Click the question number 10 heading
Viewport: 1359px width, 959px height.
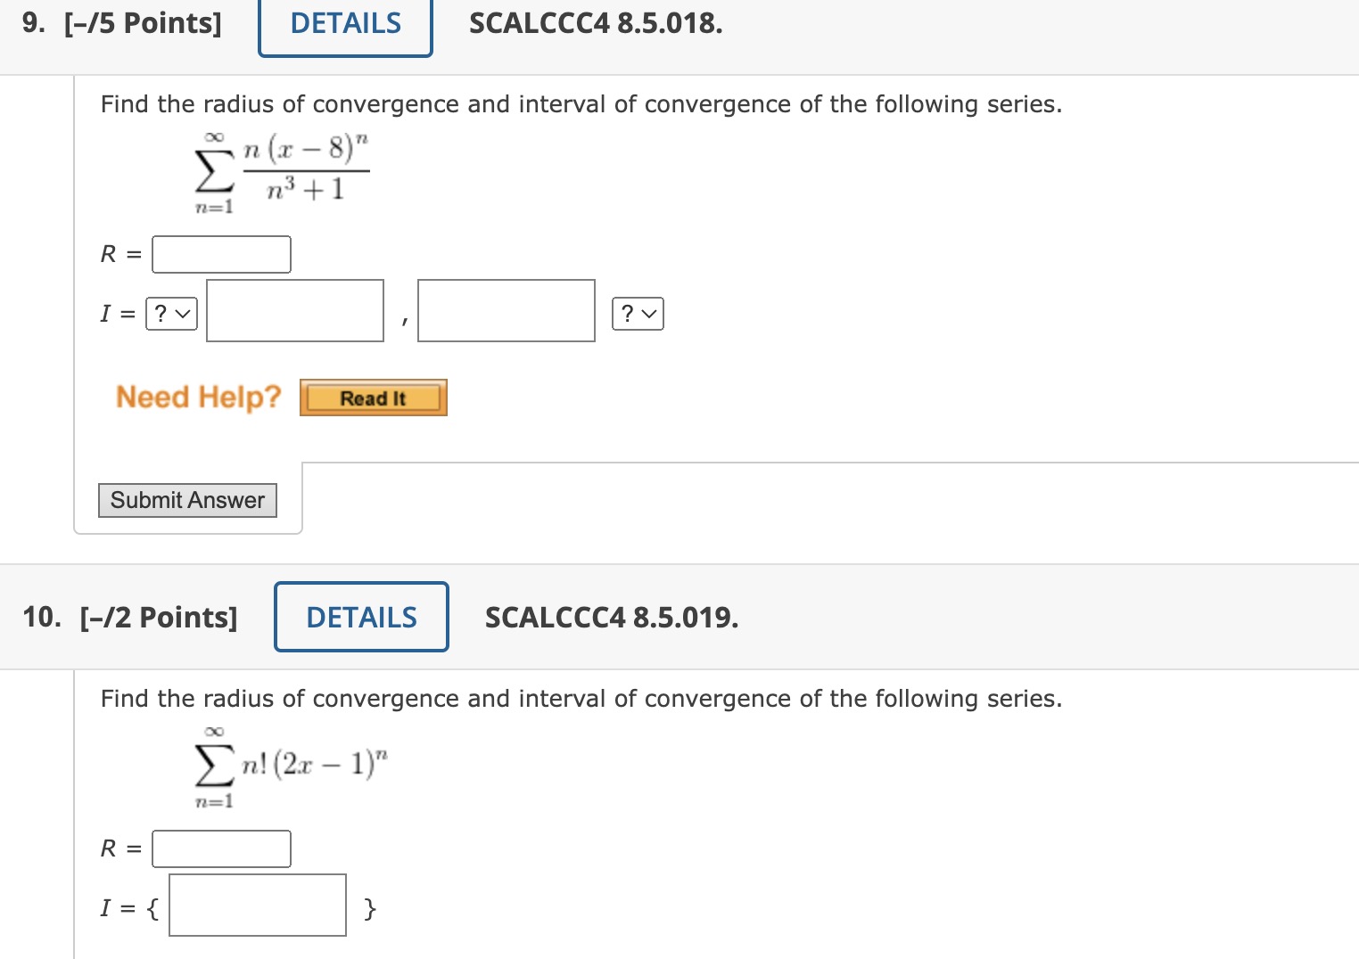[39, 616]
